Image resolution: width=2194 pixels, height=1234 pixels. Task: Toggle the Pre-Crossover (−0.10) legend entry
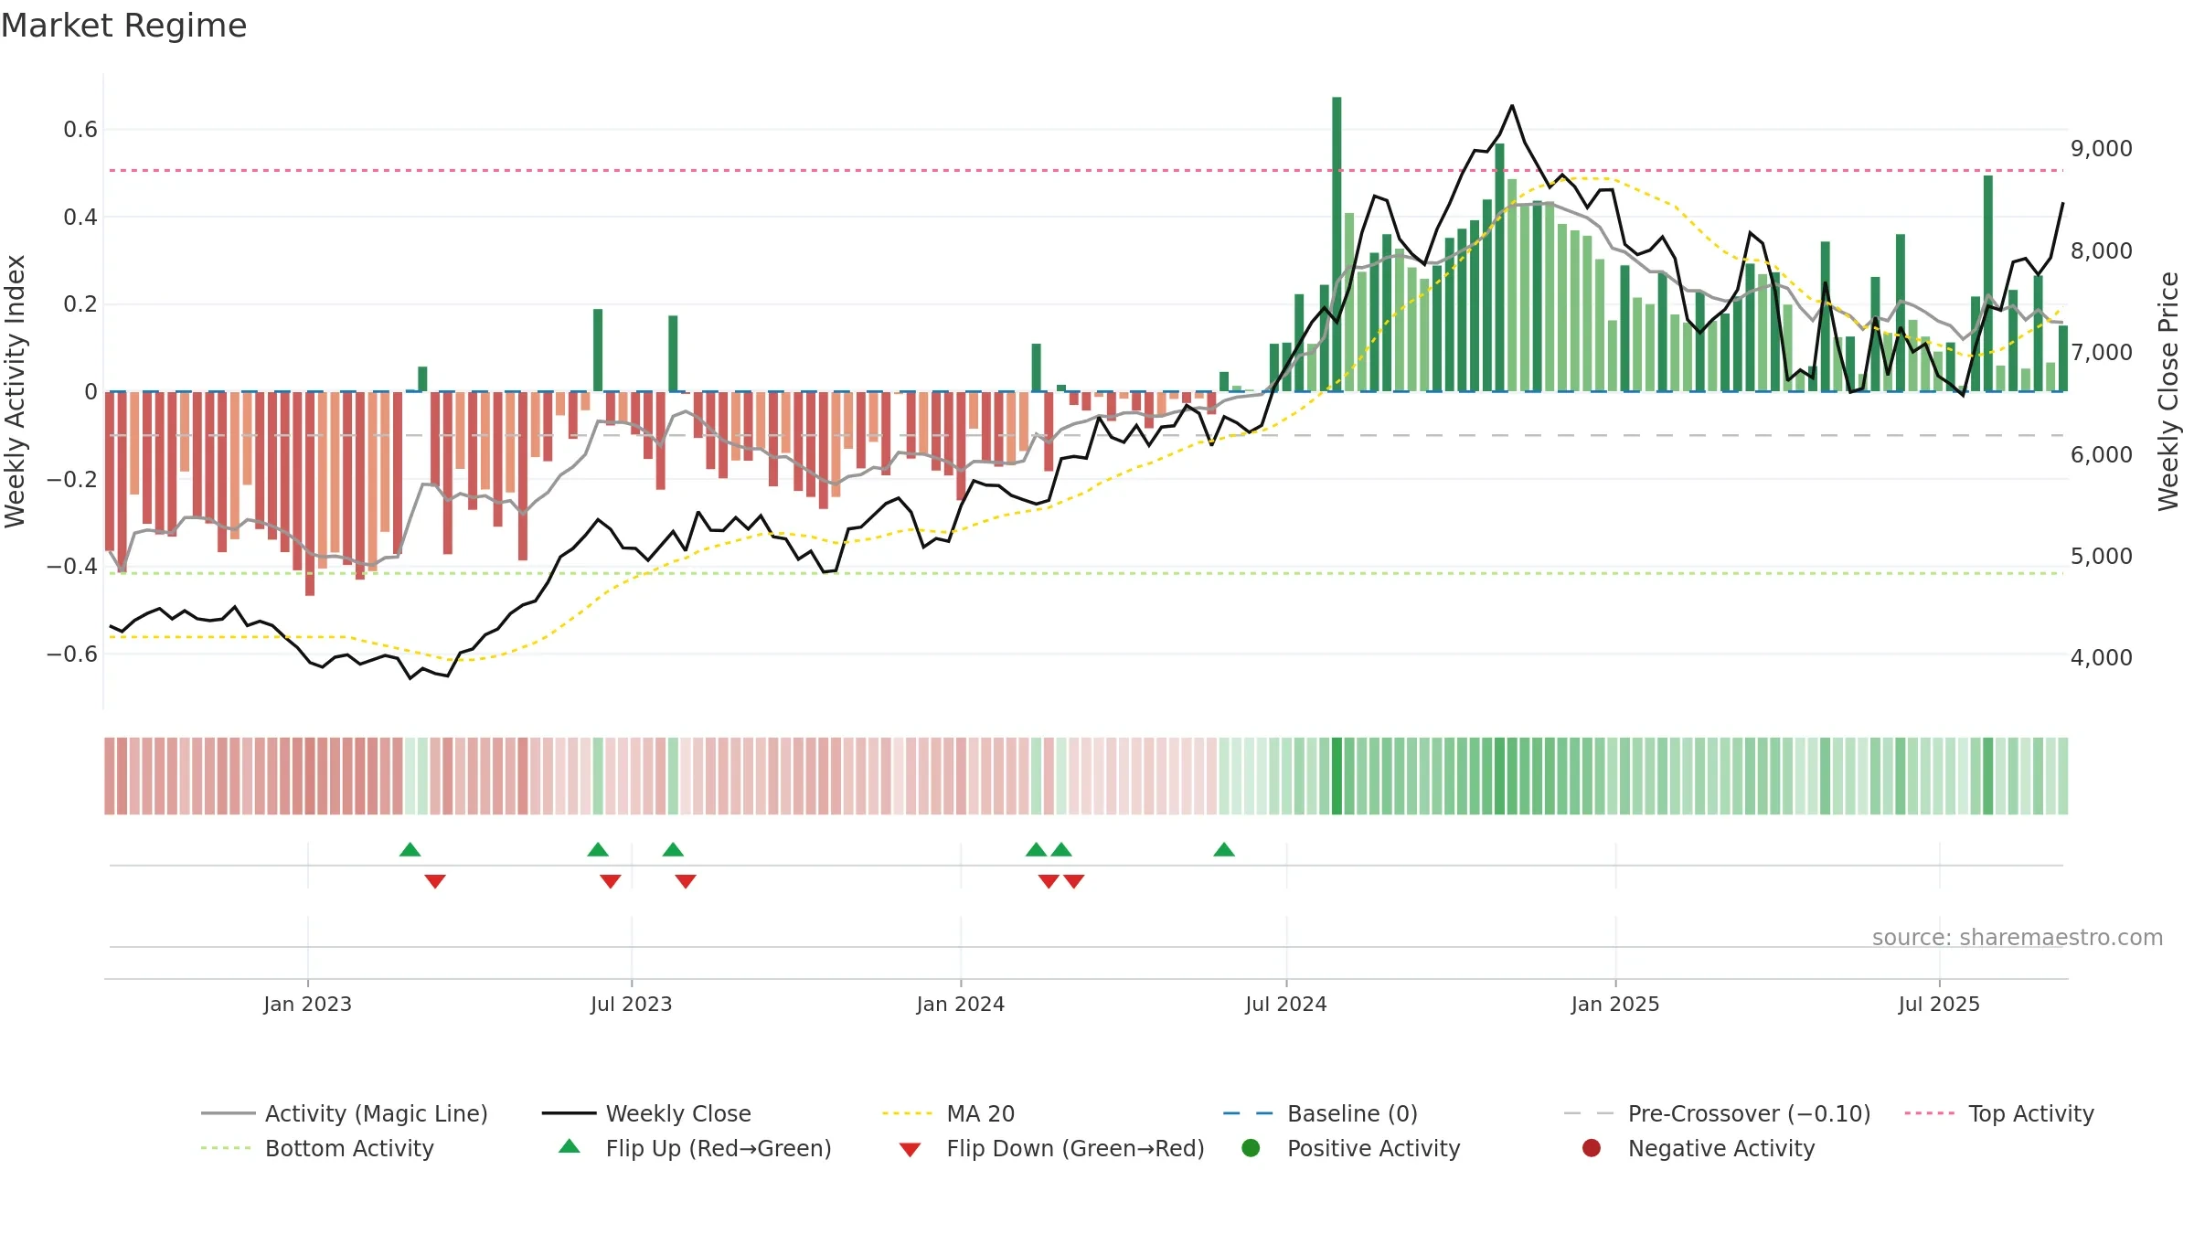tap(1718, 1113)
